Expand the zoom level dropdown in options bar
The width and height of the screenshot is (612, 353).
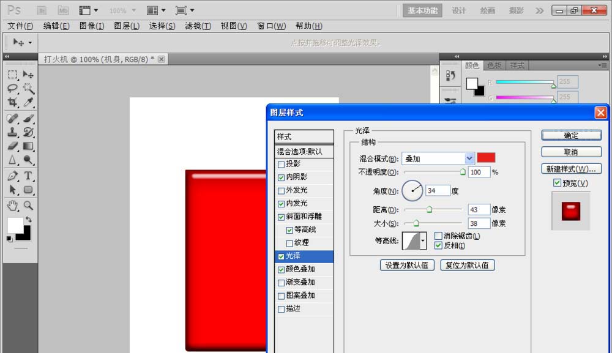[x=133, y=10]
